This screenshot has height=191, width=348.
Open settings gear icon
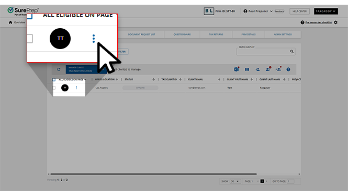pos(335,22)
